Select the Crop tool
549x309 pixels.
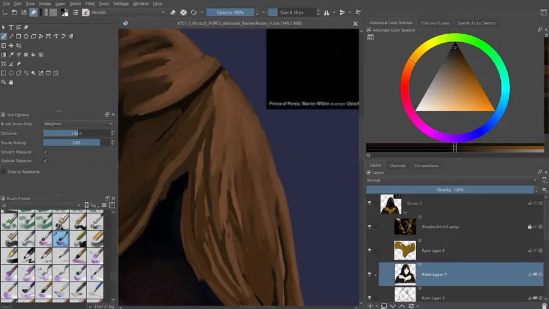coord(18,46)
